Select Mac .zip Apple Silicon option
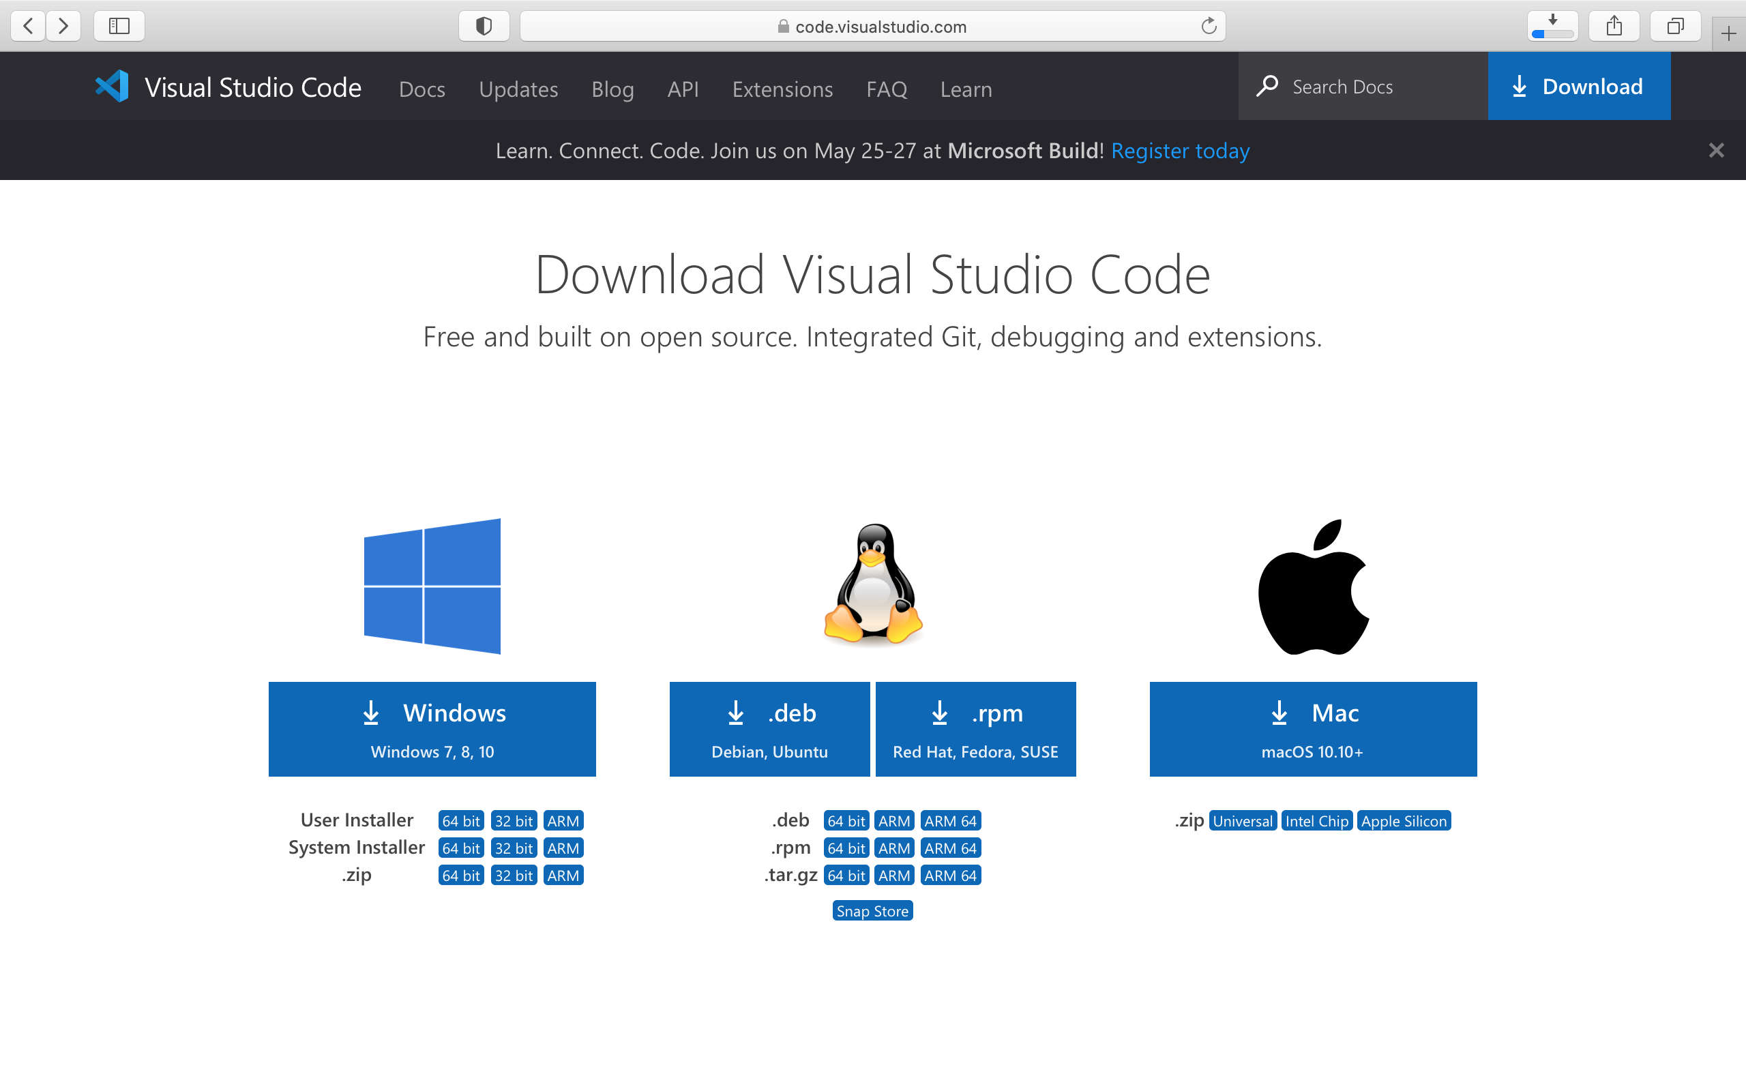Image resolution: width=1746 pixels, height=1091 pixels. coord(1404,821)
